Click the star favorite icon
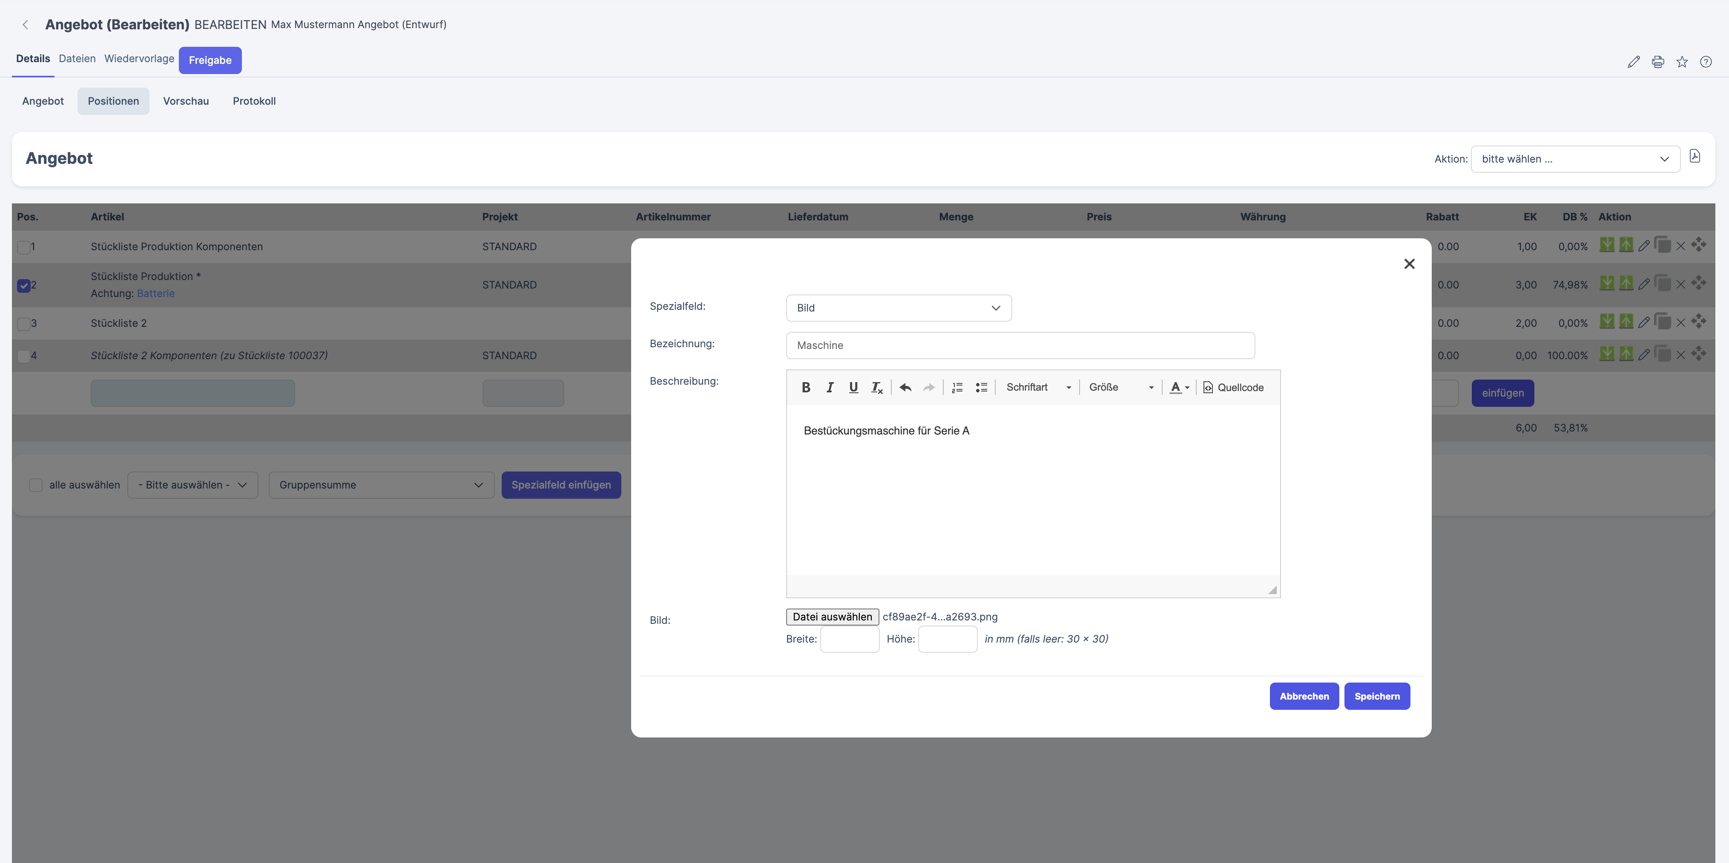The image size is (1729, 863). [1681, 62]
